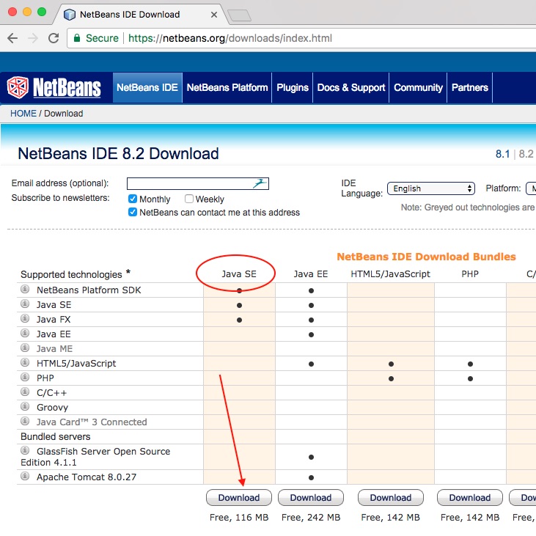
Task: Switch to version 8.1 link
Action: pos(502,154)
